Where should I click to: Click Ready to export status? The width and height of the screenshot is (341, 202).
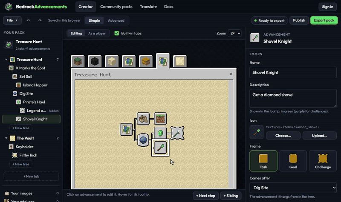pyautogui.click(x=269, y=20)
